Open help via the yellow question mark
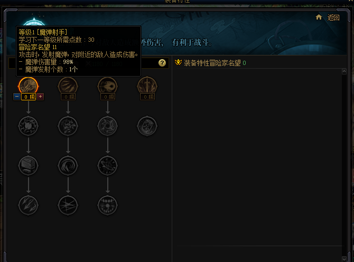 pyautogui.click(x=162, y=63)
